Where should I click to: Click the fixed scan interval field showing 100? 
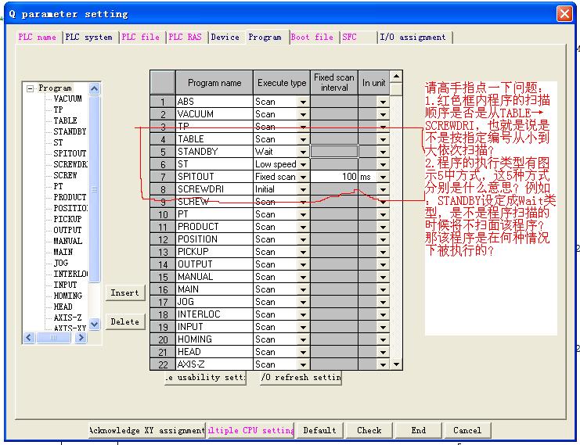334,177
